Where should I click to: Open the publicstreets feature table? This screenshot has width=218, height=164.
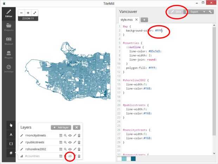pyautogui.click(x=61, y=142)
